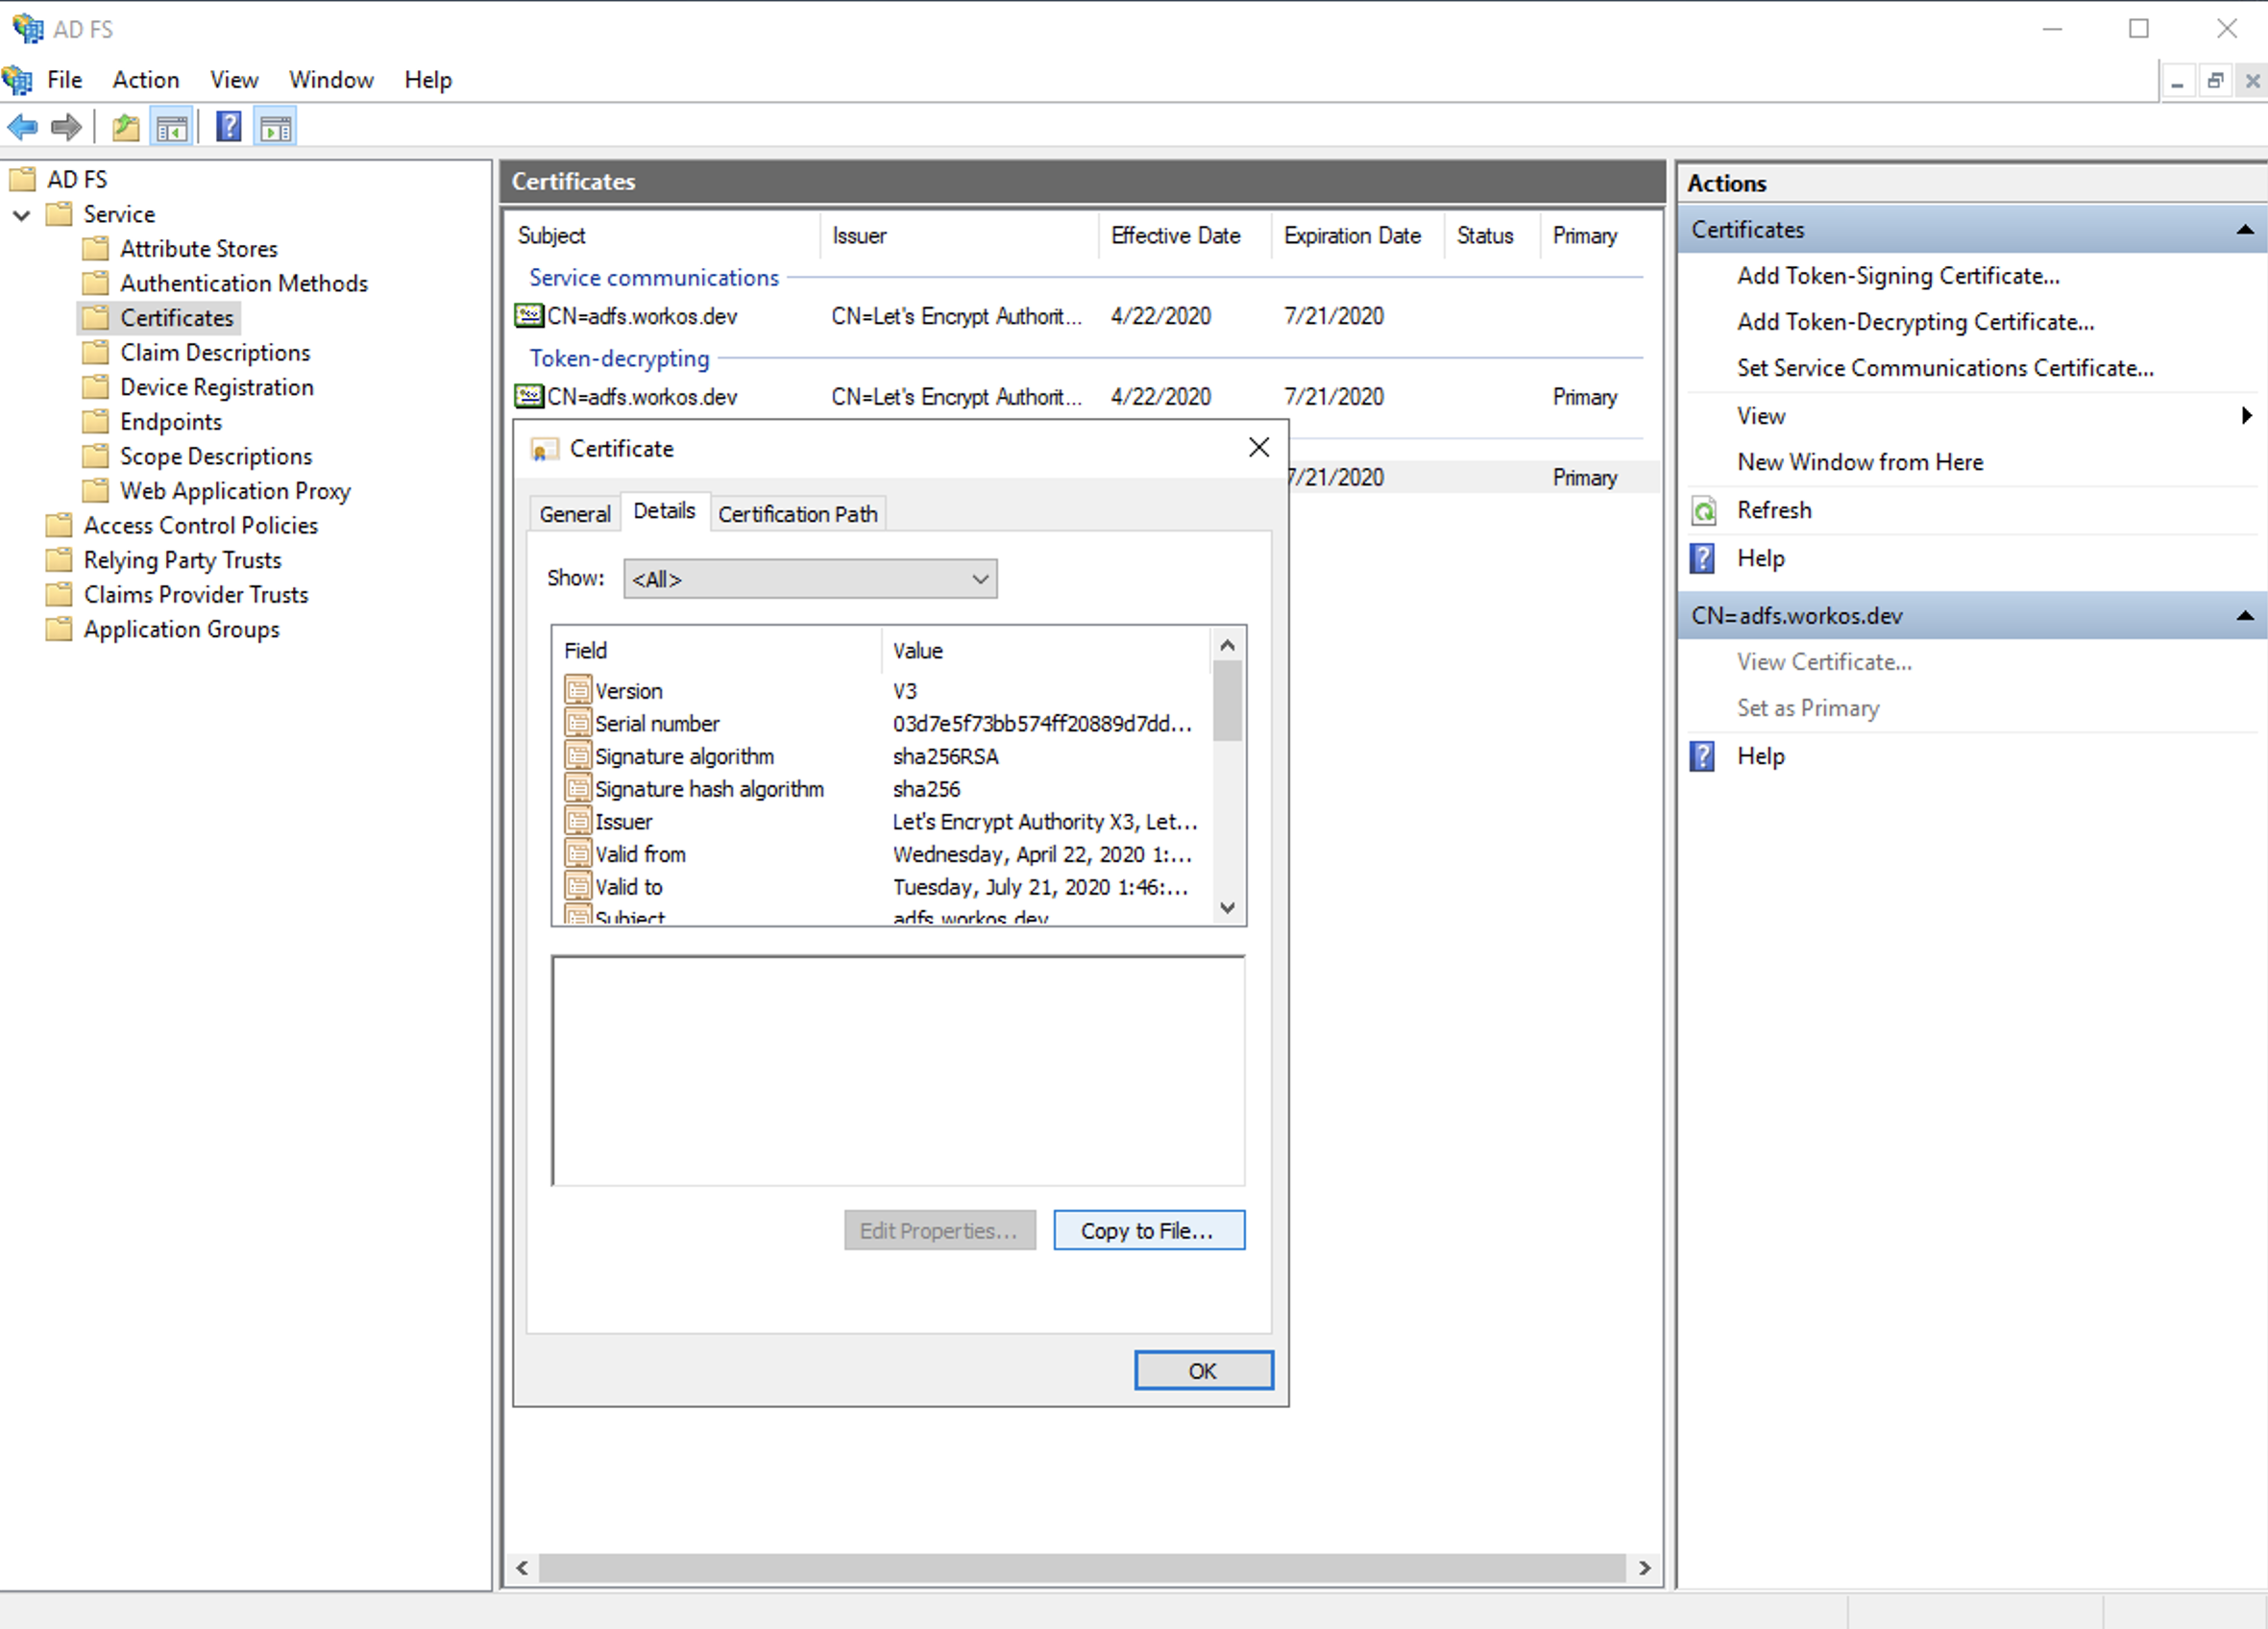Click the Subject column header
The width and height of the screenshot is (2268, 1629).
[663, 236]
